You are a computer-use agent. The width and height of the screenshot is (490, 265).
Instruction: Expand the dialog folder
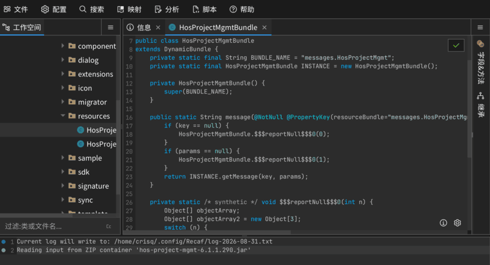[x=63, y=60]
